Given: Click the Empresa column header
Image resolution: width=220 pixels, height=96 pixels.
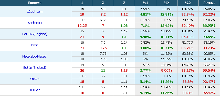Looking at the screenshot, I should coord(35,3).
